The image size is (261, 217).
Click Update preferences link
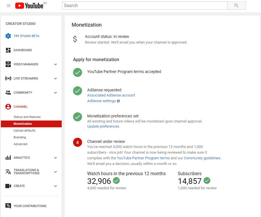tap(103, 126)
